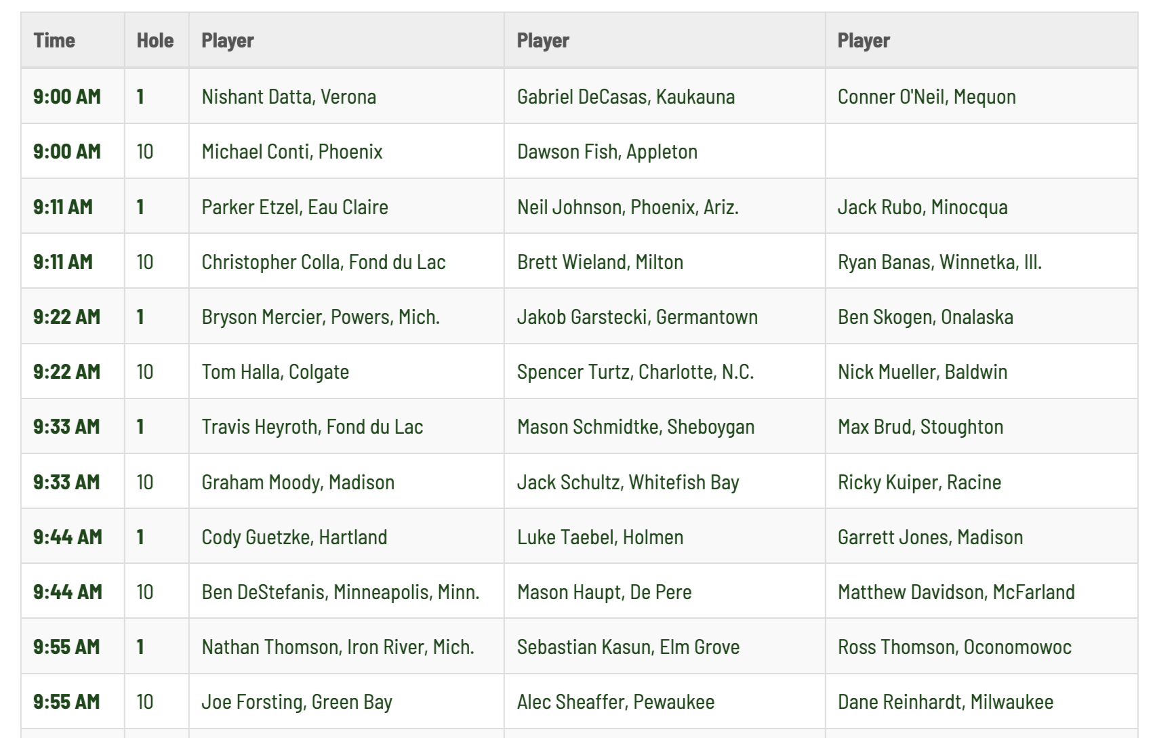Click Christopher Colla, Fond du Lac
The height and width of the screenshot is (738, 1151).
point(323,262)
